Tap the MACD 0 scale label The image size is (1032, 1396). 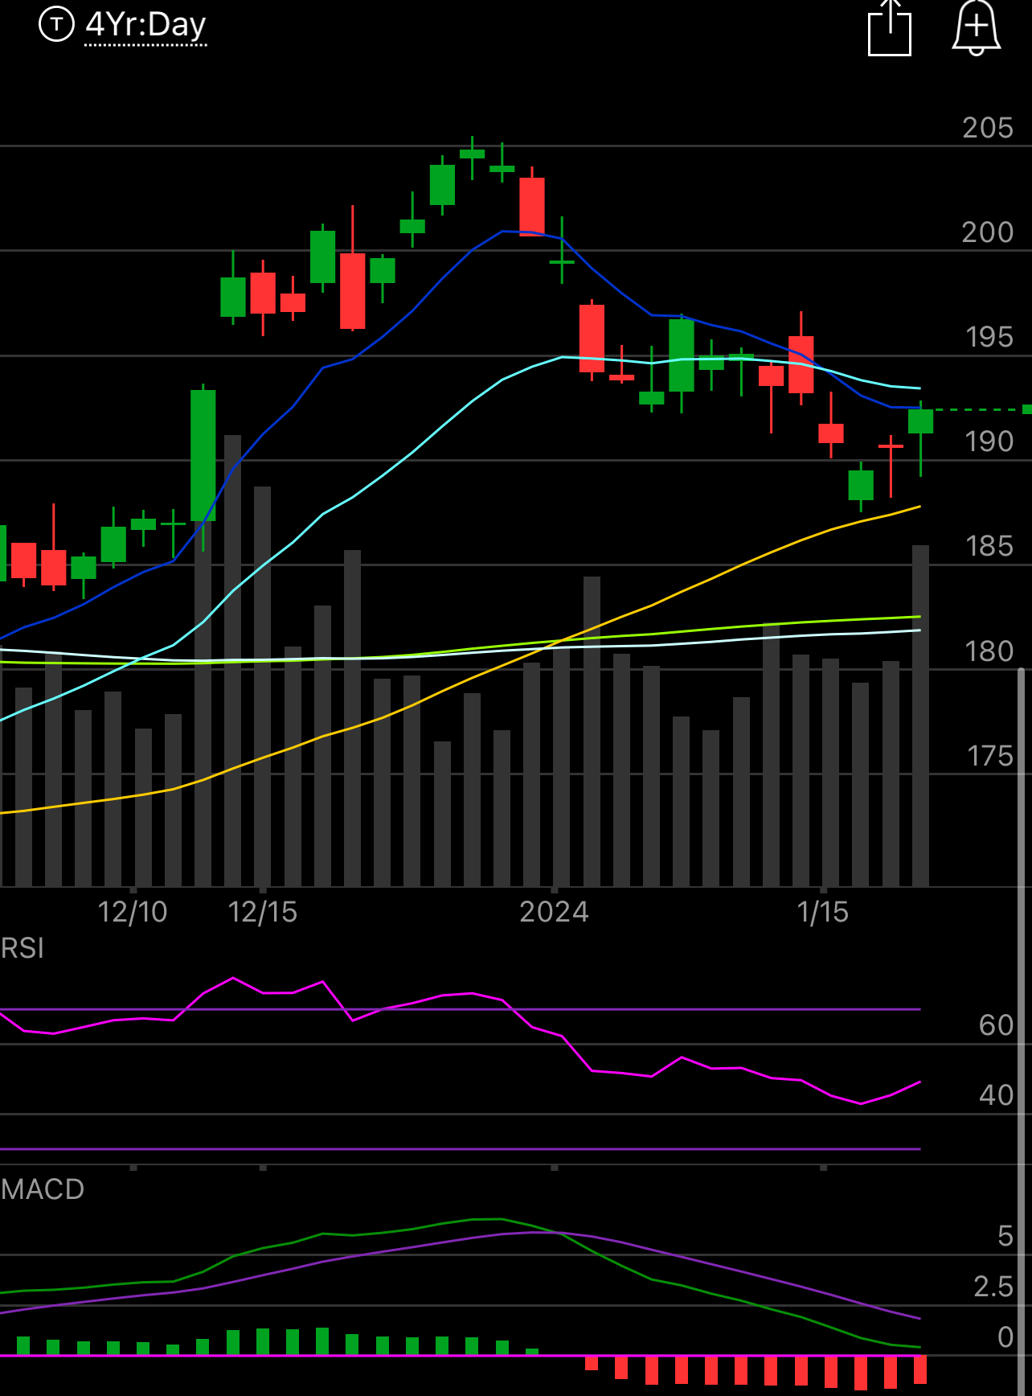pos(1005,1336)
